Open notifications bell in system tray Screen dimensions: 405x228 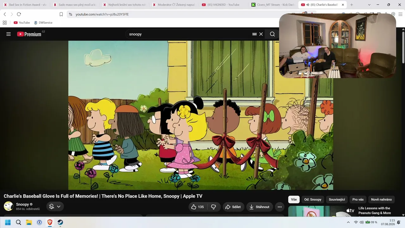click(399, 222)
